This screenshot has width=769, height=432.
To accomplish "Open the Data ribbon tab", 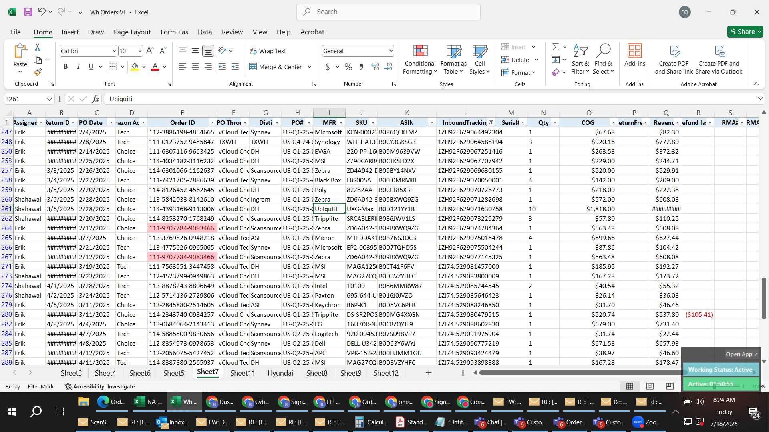I will pos(205,32).
